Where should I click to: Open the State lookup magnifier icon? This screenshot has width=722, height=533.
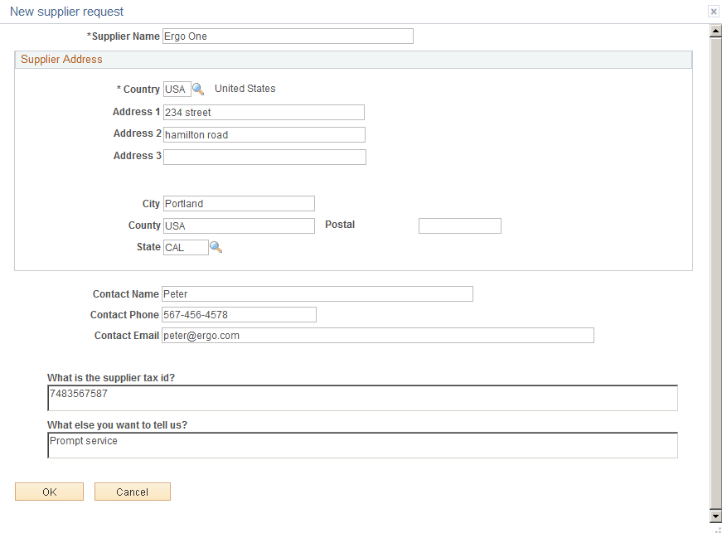coord(216,247)
